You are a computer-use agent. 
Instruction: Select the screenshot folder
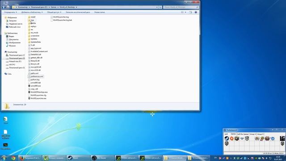point(34,36)
